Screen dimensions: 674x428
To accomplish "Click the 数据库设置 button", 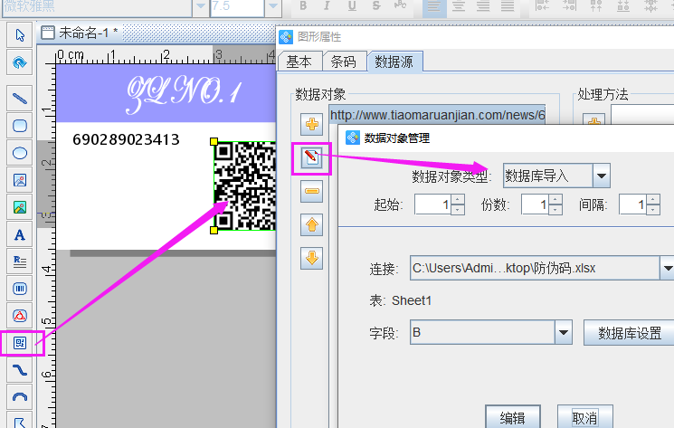I will click(x=629, y=332).
